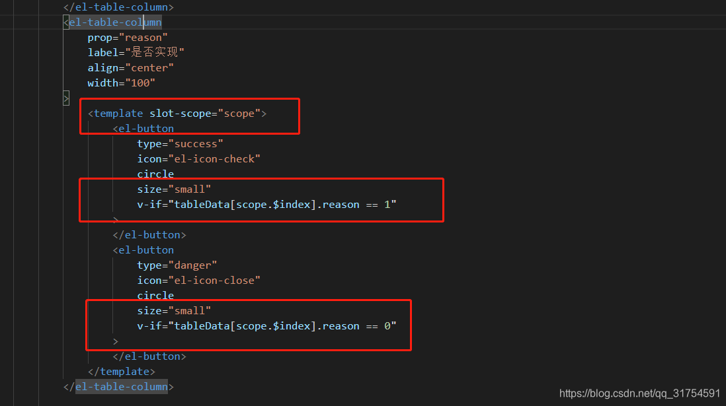Click the template slot-scope="scope" tag
This screenshot has height=406, width=726.
click(x=177, y=114)
